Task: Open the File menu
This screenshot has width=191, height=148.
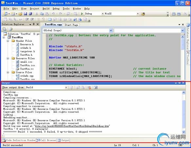Action: coord(6,8)
